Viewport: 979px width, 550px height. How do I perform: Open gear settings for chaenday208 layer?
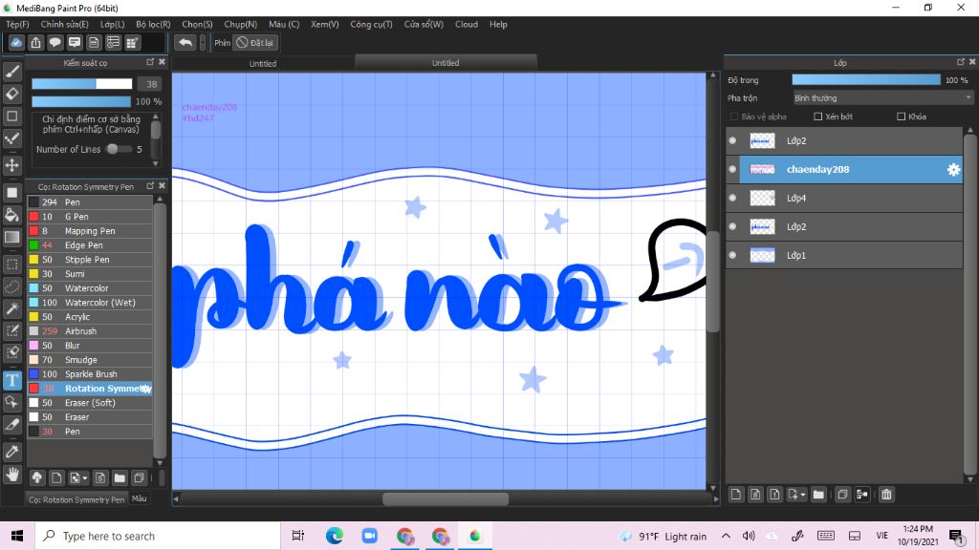[x=953, y=170]
